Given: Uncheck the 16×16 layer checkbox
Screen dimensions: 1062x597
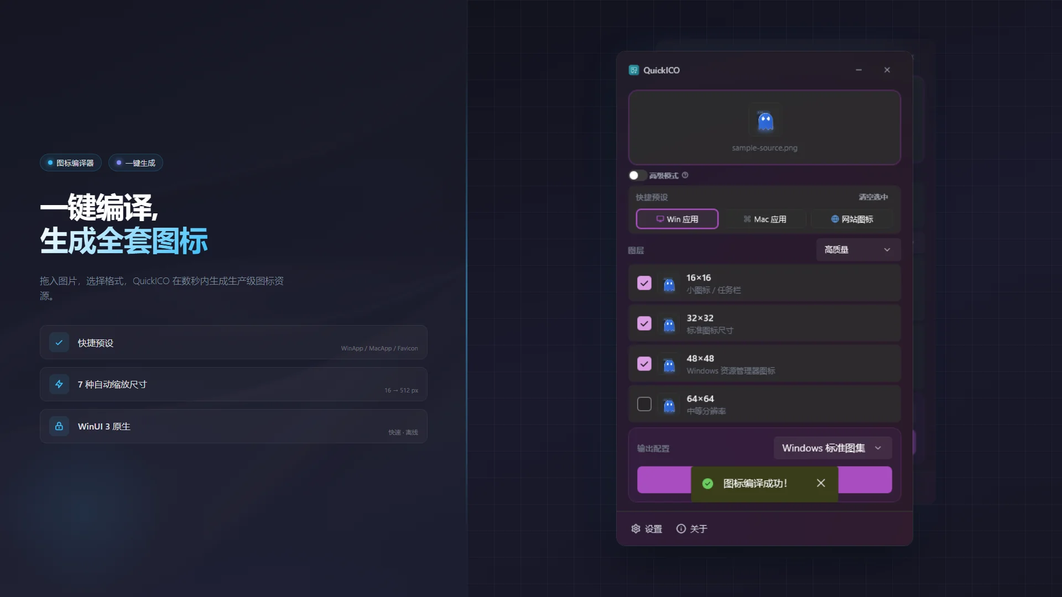Looking at the screenshot, I should pyautogui.click(x=644, y=283).
